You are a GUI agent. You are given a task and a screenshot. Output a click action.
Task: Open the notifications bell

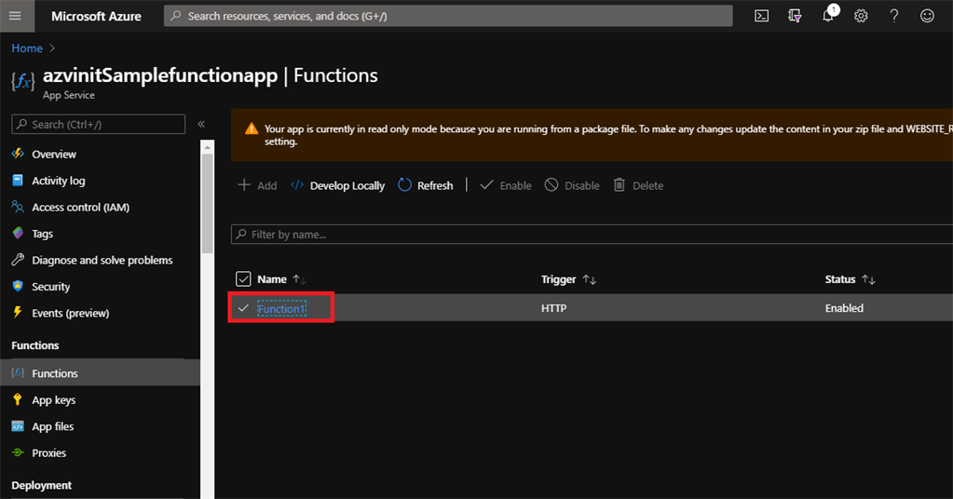click(x=828, y=15)
